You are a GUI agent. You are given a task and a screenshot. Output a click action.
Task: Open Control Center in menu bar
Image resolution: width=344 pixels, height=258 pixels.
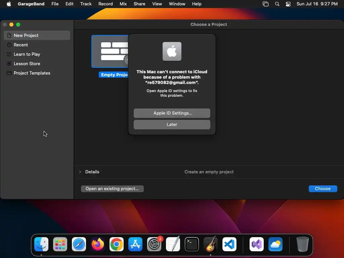(x=288, y=4)
